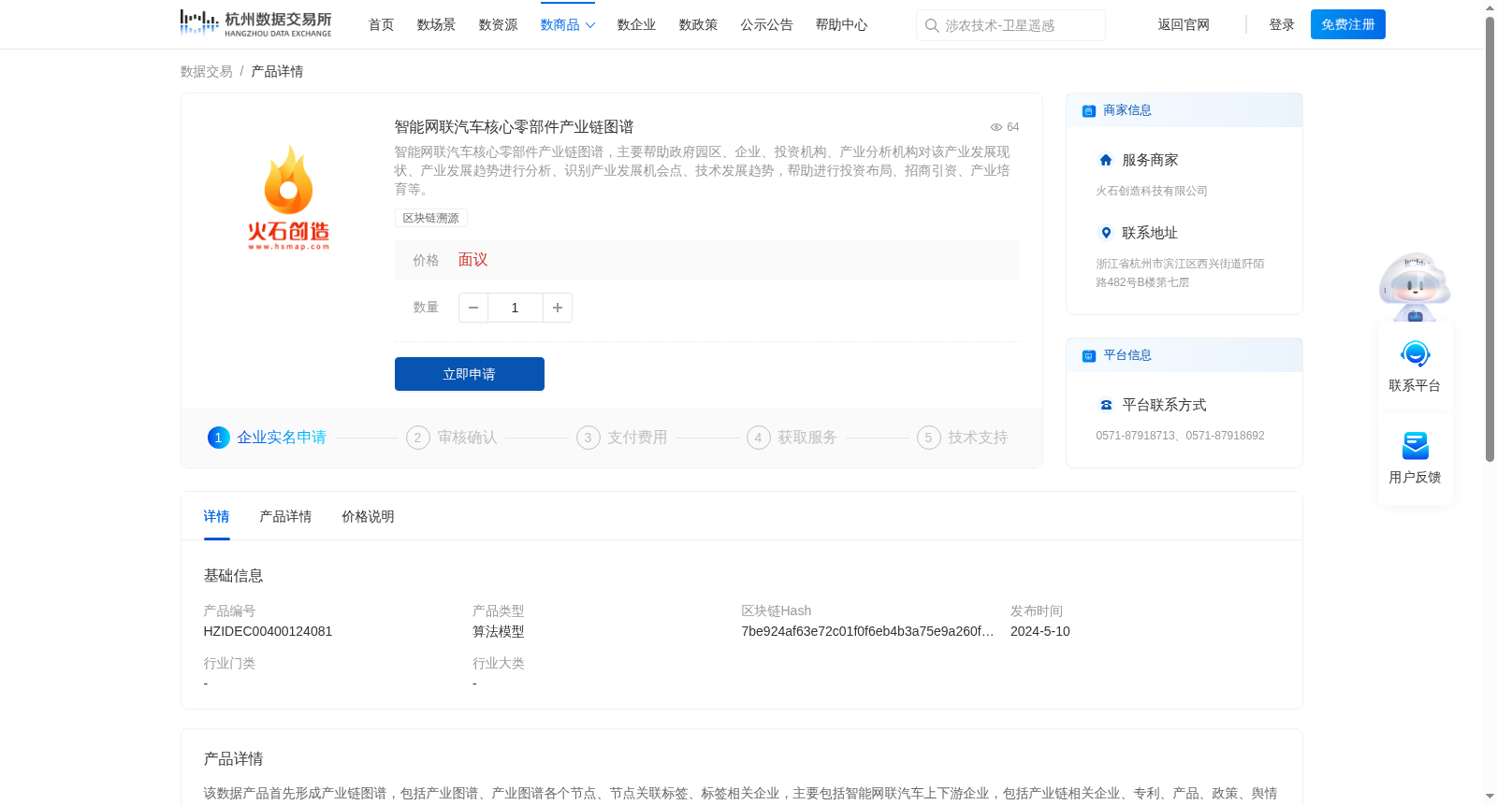Open the 数资源 menu item
1497x805 pixels.
(498, 25)
